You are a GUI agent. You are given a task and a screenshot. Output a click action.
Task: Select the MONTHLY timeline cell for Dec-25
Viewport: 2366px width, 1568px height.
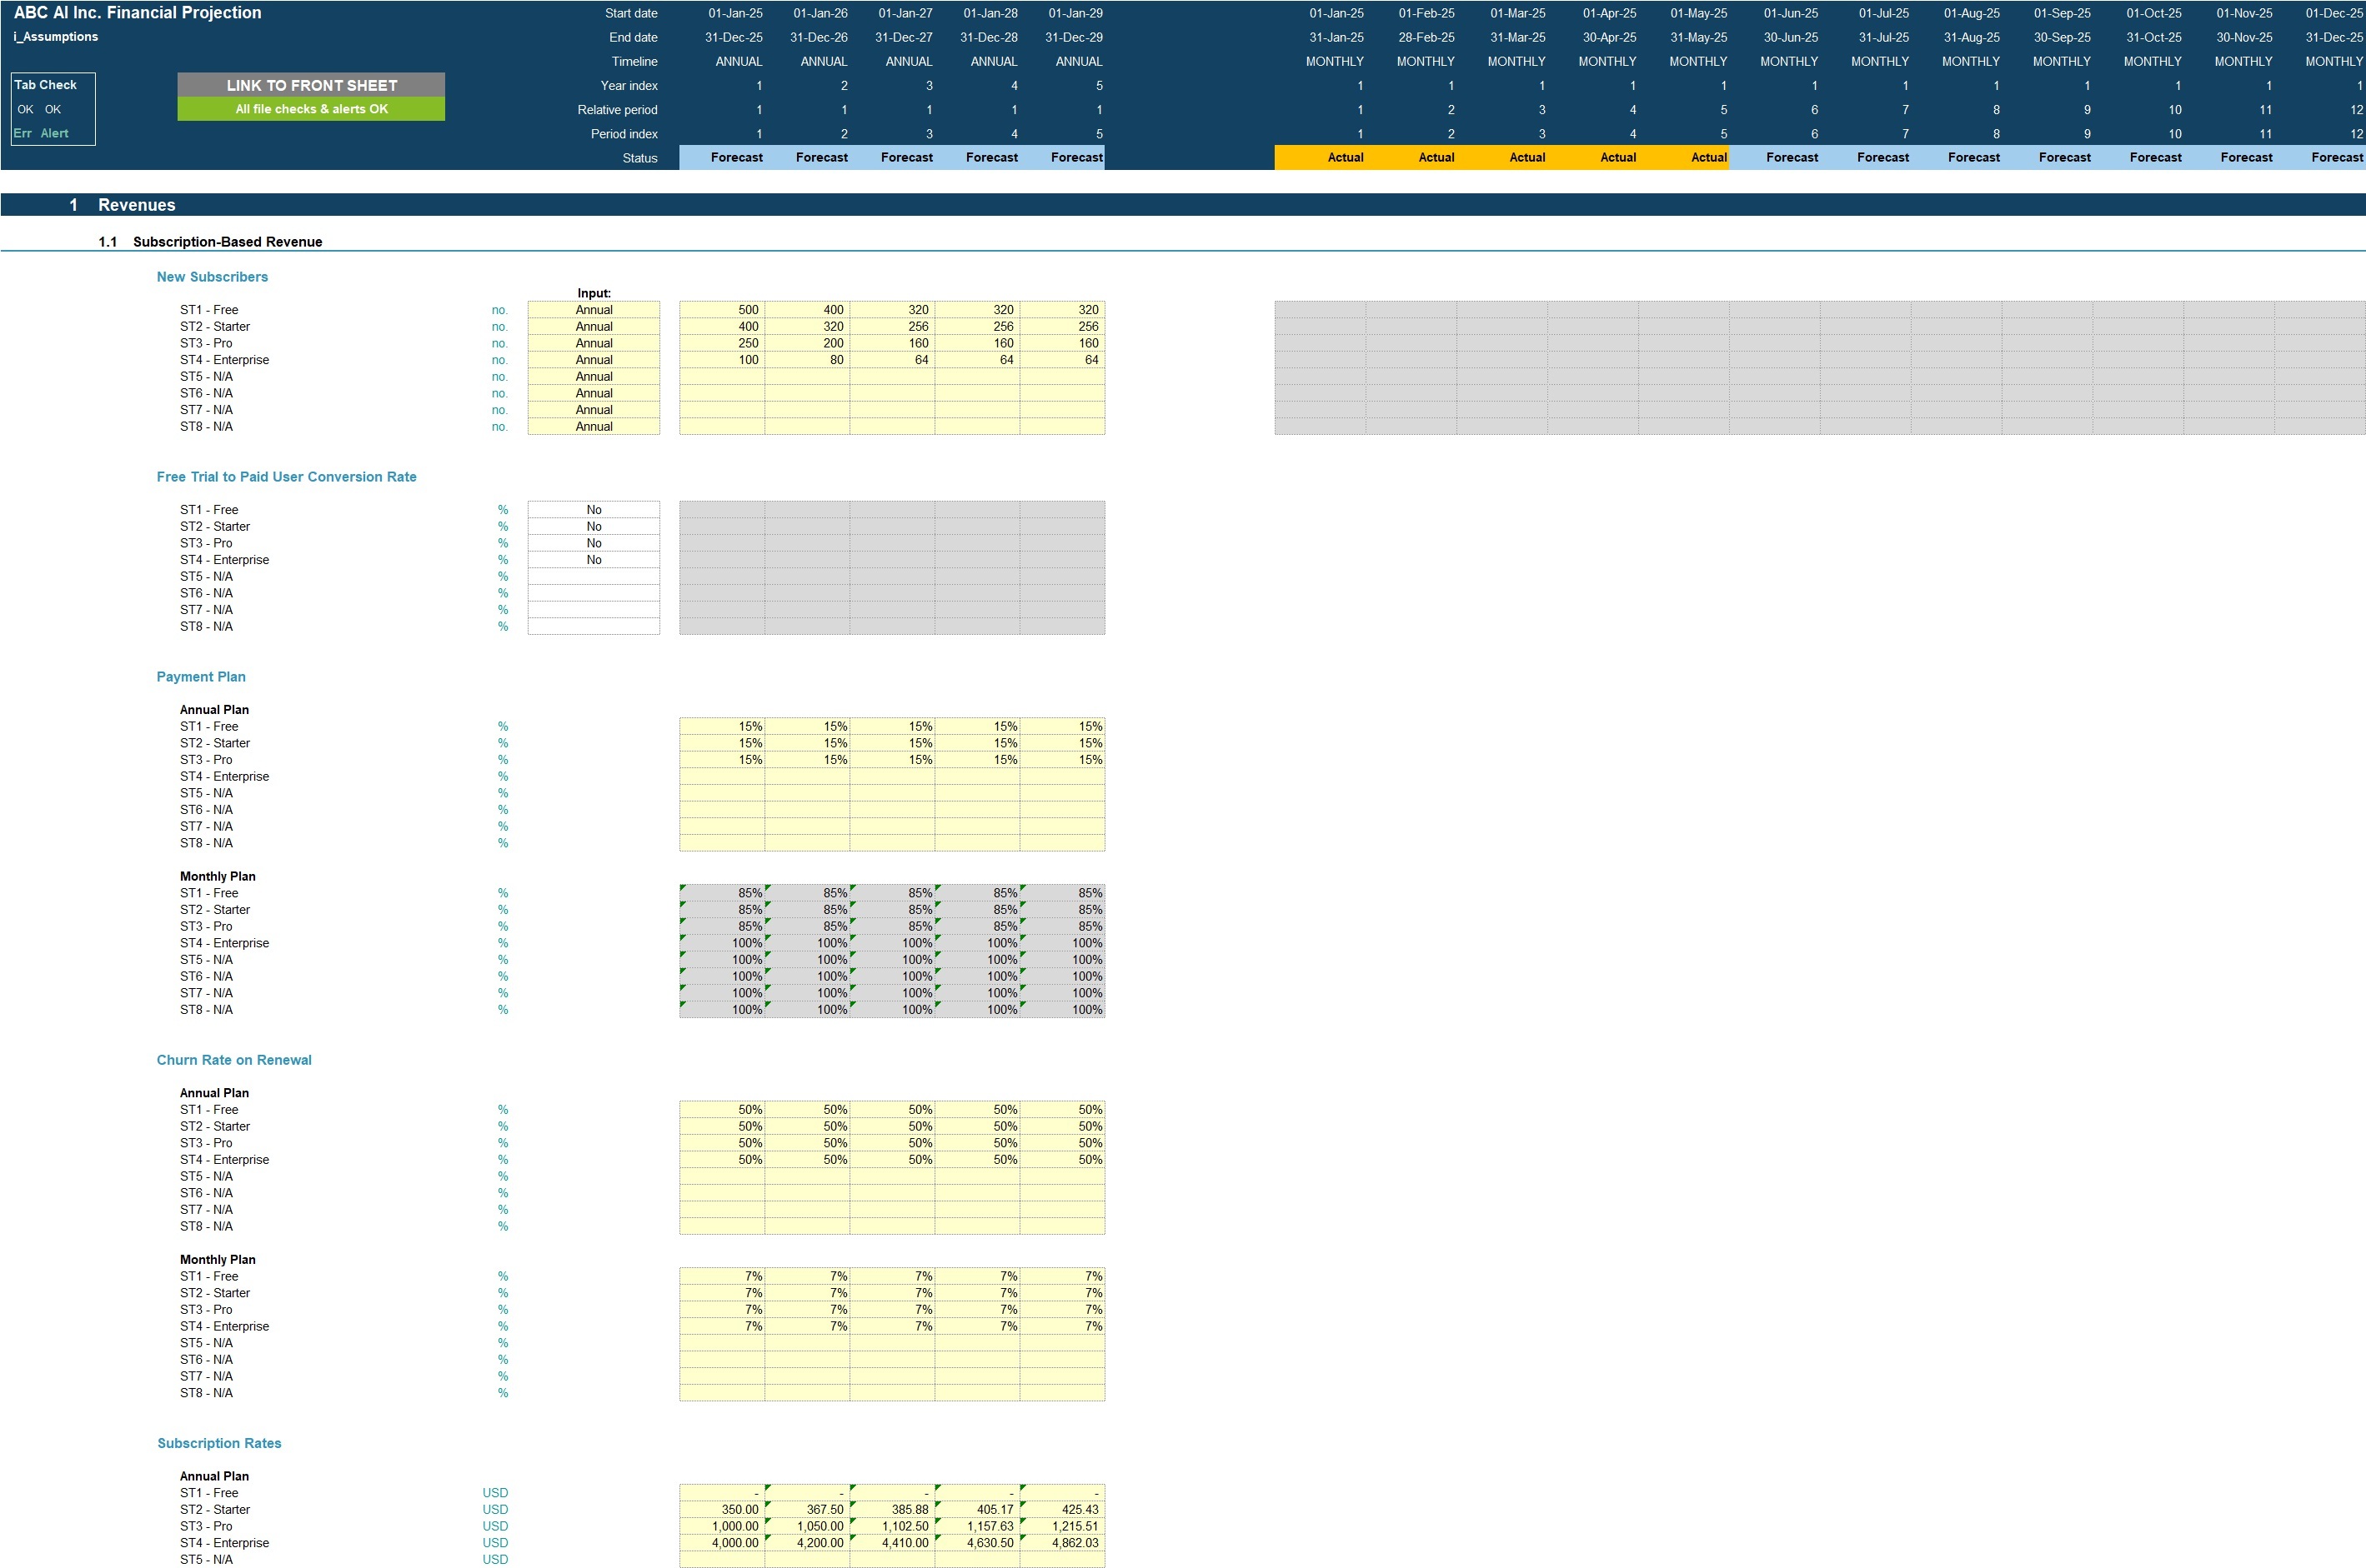tap(2334, 62)
